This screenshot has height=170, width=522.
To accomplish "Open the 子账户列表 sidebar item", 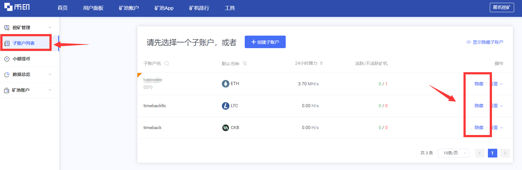I will tap(24, 43).
